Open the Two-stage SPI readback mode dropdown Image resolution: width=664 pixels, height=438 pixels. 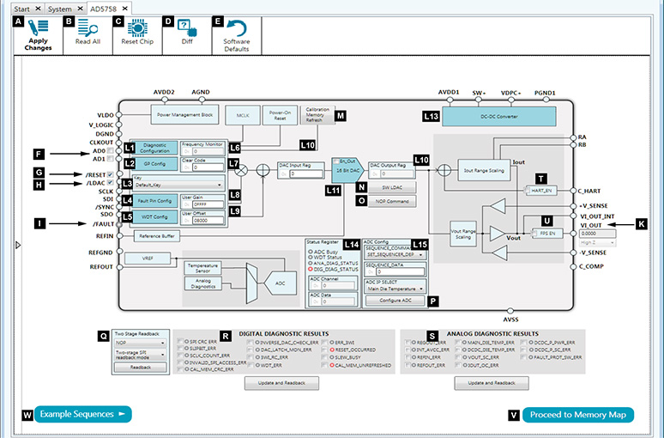pyautogui.click(x=140, y=355)
